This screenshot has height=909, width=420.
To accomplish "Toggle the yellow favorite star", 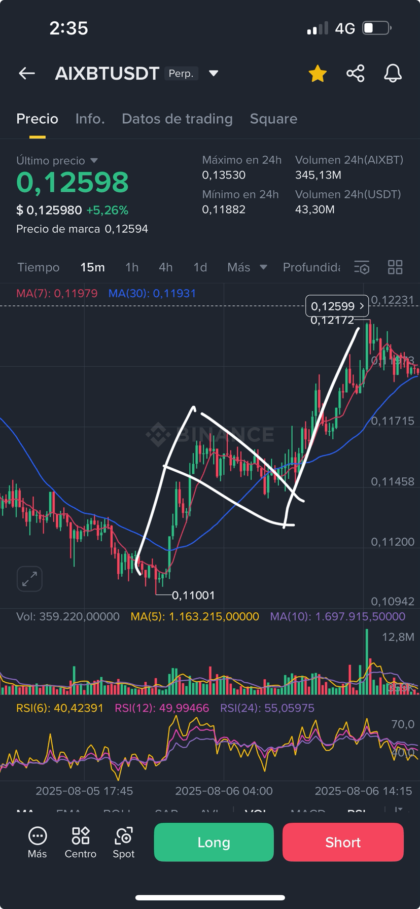I will point(318,74).
